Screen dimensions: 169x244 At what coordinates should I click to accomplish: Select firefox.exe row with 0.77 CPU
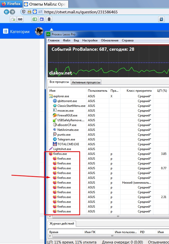tap(108, 168)
